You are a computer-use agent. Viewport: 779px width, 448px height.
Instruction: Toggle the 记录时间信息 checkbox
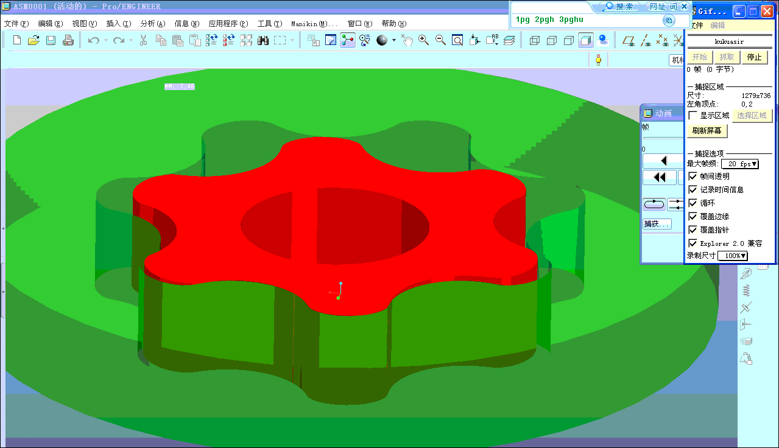[693, 189]
